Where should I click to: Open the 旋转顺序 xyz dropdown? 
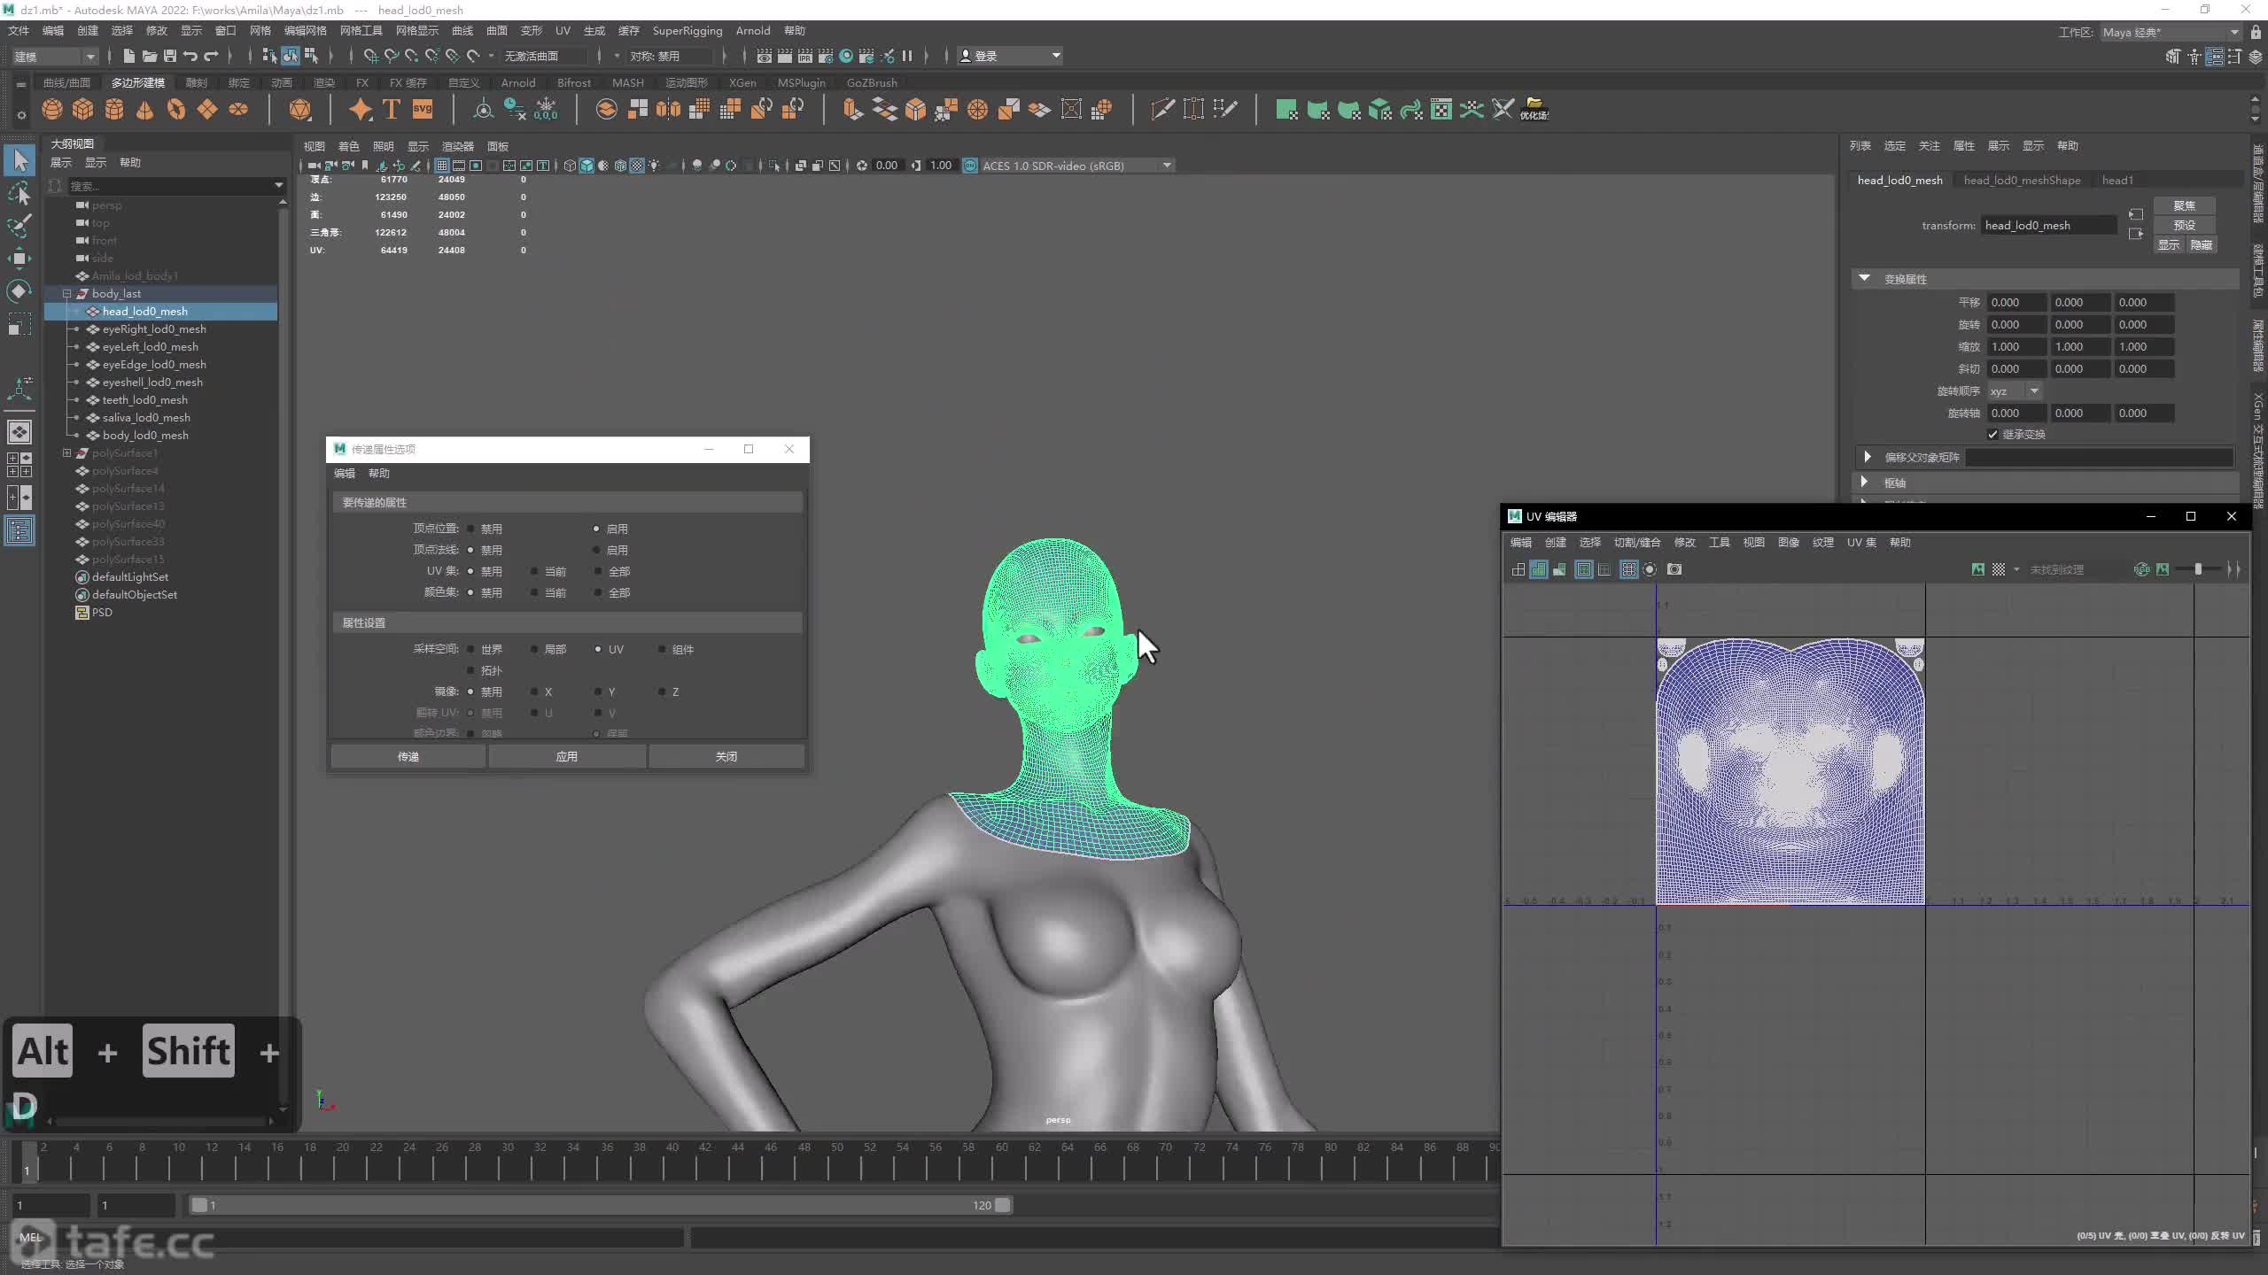tap(2016, 391)
